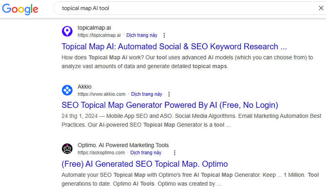The height and width of the screenshot is (192, 326).
Task: Click the search field containing 'topical map AI tool'
Action: coord(189,8)
